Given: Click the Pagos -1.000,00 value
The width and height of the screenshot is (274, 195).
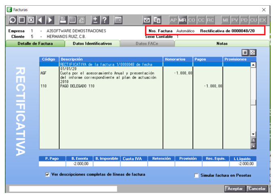Looking at the screenshot, I should [x=213, y=86].
